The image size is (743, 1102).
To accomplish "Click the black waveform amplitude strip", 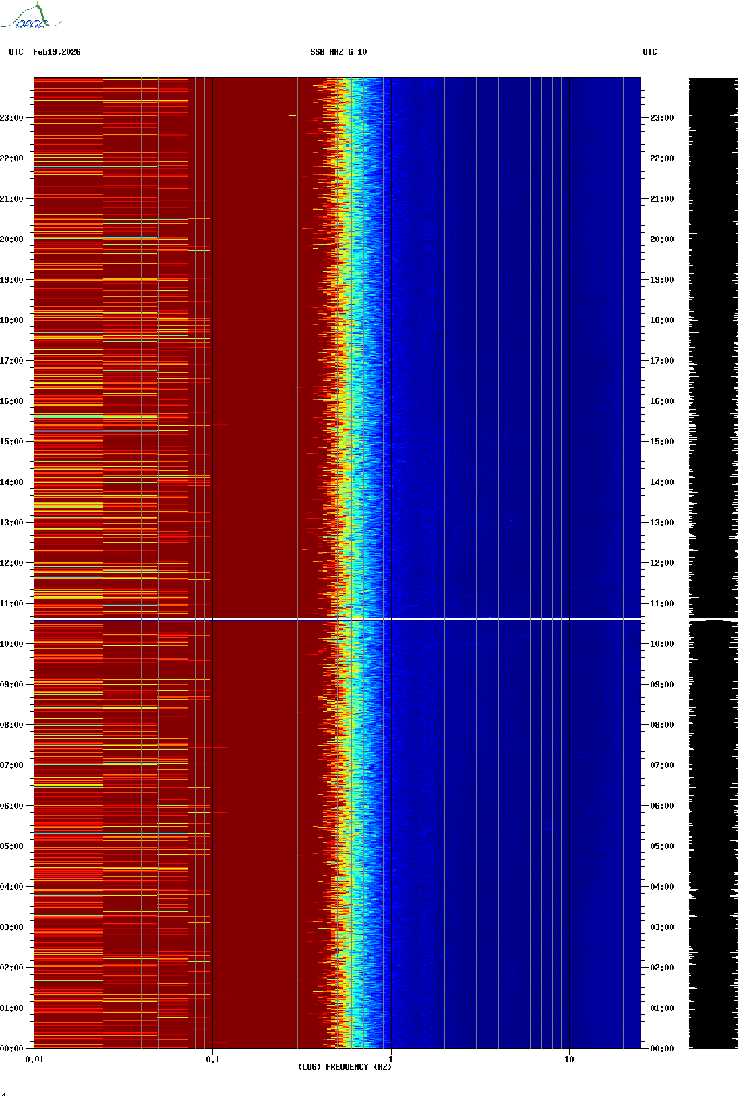I will [713, 562].
